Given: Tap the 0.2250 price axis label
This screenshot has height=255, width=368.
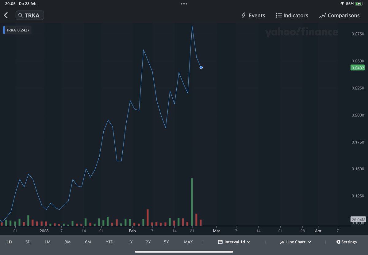Looking at the screenshot, I should point(358,88).
